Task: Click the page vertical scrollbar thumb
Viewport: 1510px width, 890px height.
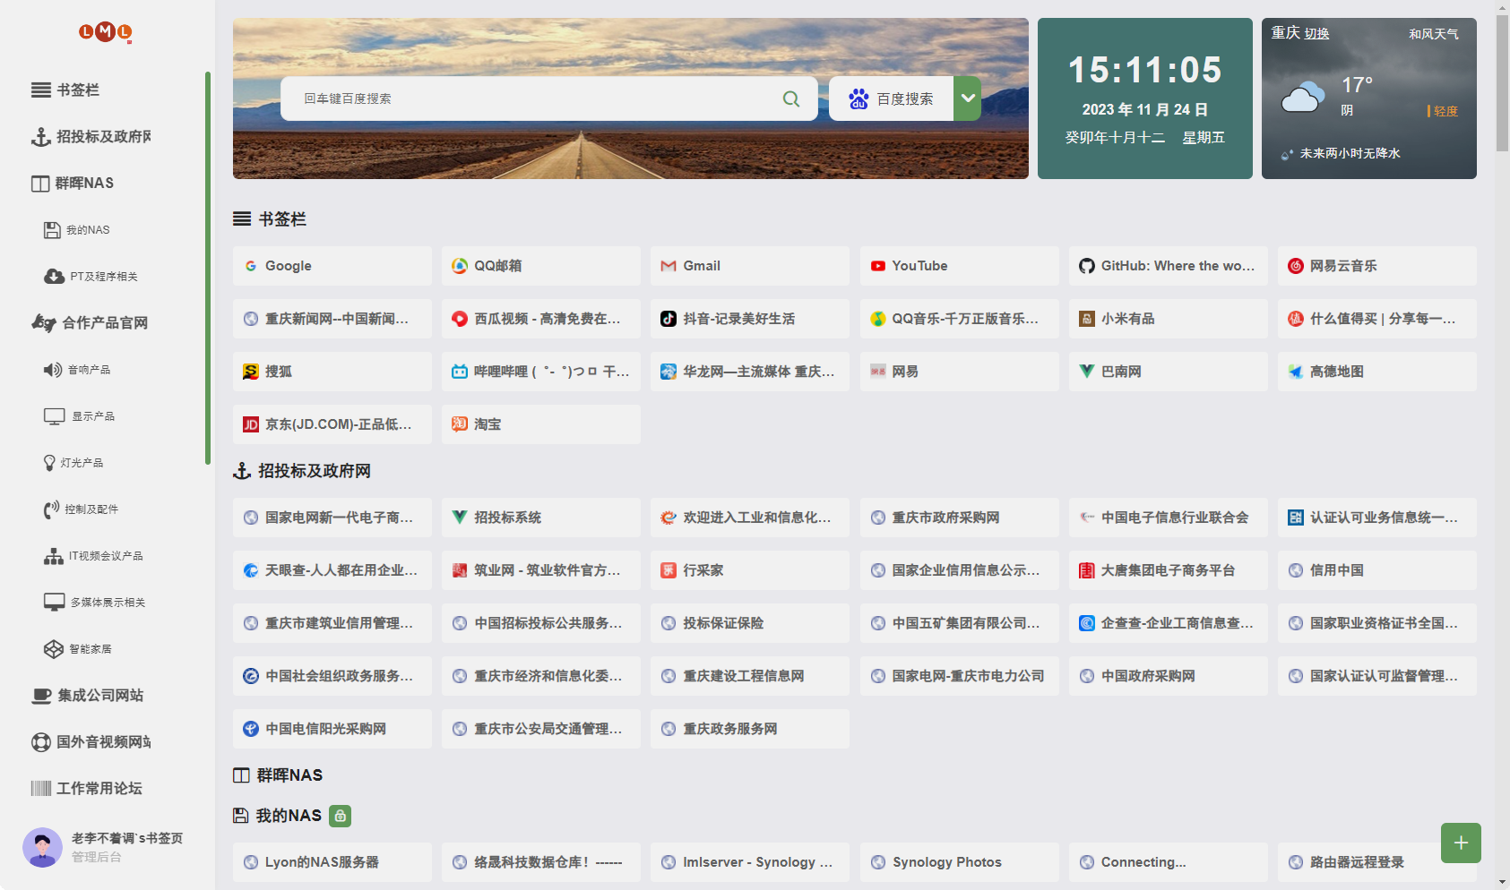Action: 1502,82
